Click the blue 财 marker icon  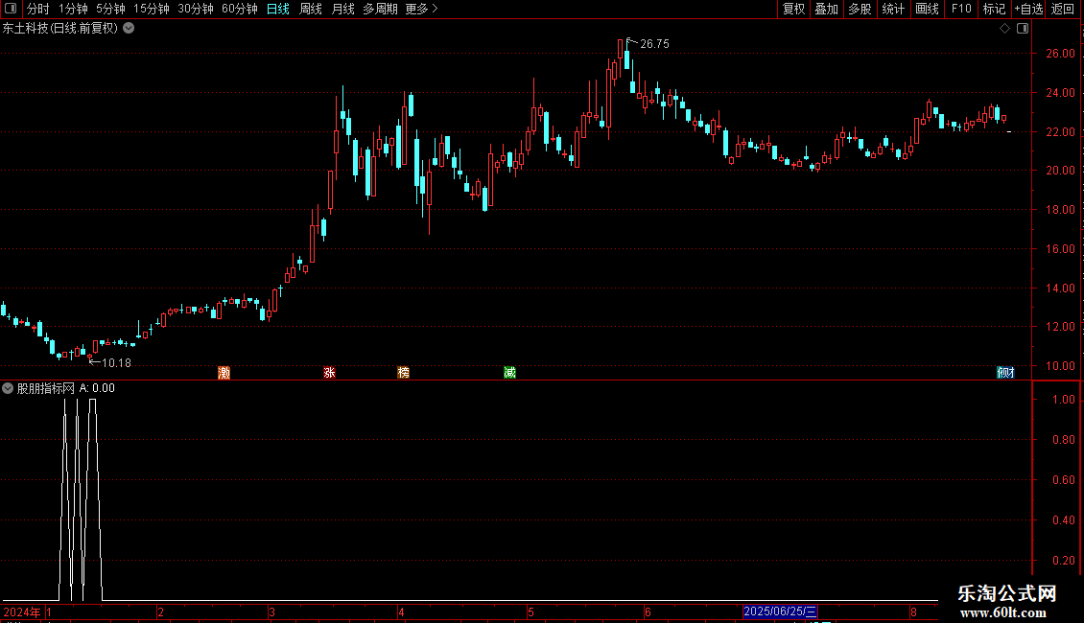(1006, 373)
